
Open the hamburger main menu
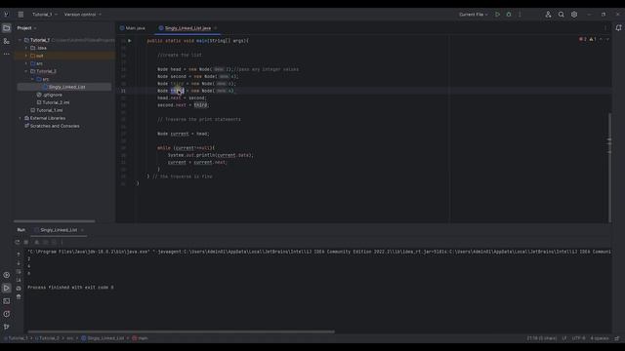[21, 15]
